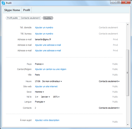Viewport: 132px width, 129px height.
Task: Add an office phone number link
Action: pyautogui.click(x=44, y=33)
